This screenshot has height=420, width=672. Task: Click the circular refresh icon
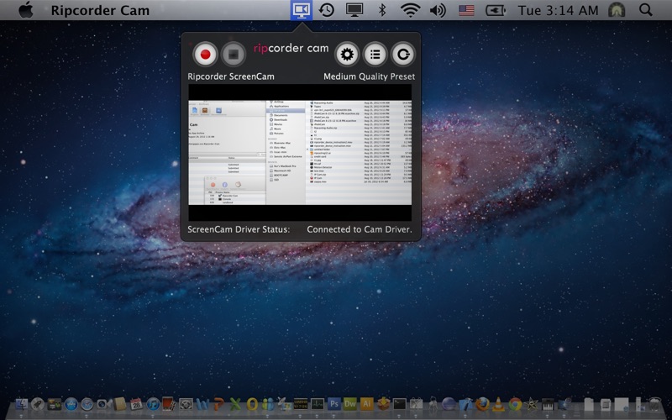(x=404, y=55)
